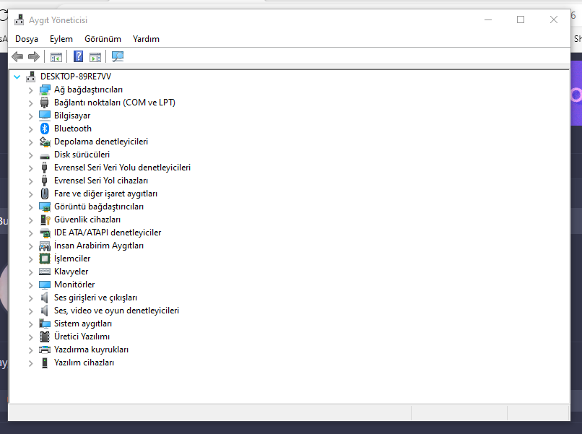The height and width of the screenshot is (434, 582).
Task: Click the İnsan Arabirim Aygıtları icon
Action: [45, 246]
